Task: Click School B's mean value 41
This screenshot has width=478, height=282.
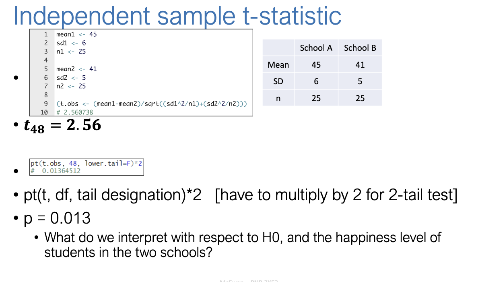Action: point(360,65)
